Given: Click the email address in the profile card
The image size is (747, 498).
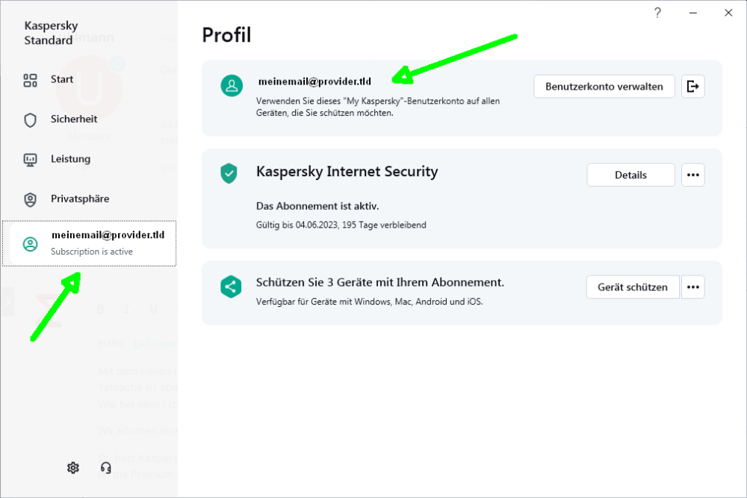Looking at the screenshot, I should tap(314, 81).
